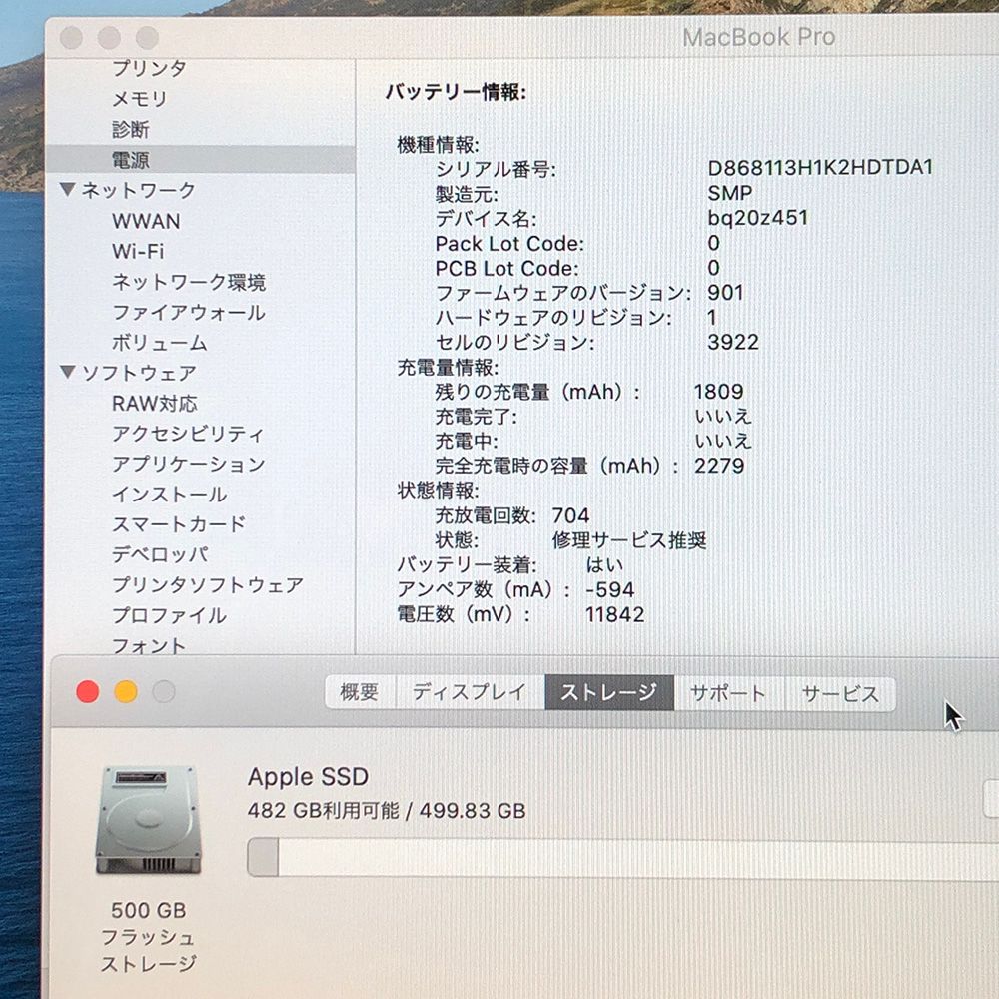This screenshot has height=999, width=999.
Task: Click the firmware version value 901
Action: pyautogui.click(x=725, y=293)
